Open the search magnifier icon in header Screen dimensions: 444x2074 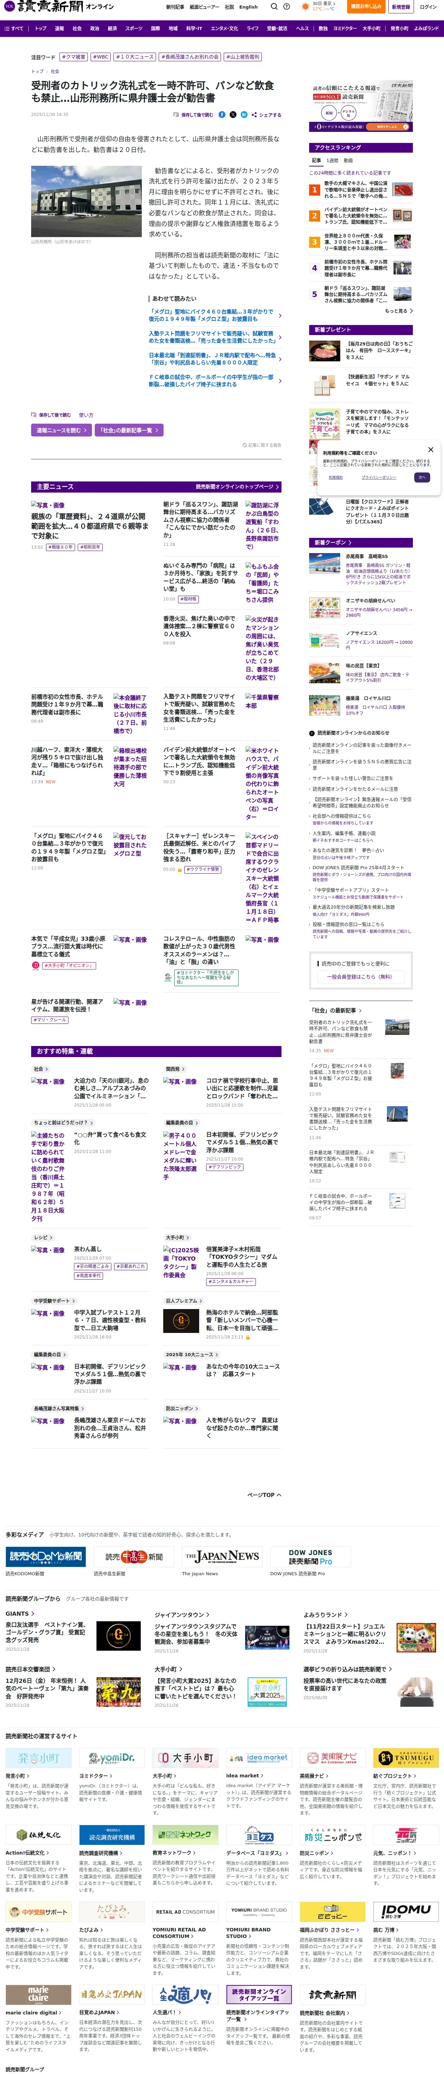coord(274,7)
